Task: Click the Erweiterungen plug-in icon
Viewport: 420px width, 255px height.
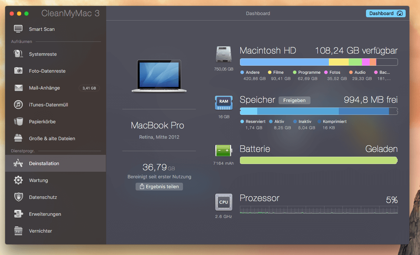Action: [x=18, y=214]
